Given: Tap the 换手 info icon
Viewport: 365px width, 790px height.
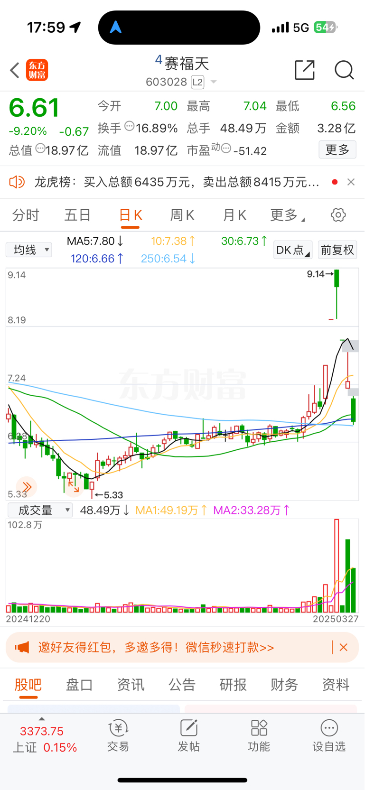Looking at the screenshot, I should [130, 126].
